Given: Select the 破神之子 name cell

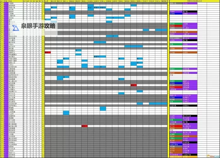Looking at the screenshot, I should point(16,157).
